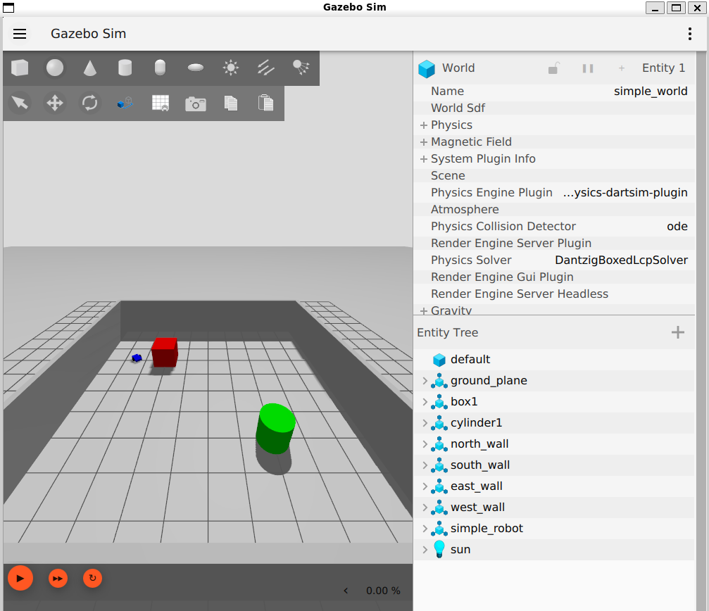Viewport: 709px width, 611px height.
Task: Take a screenshot with camera icon
Action: pyautogui.click(x=195, y=103)
